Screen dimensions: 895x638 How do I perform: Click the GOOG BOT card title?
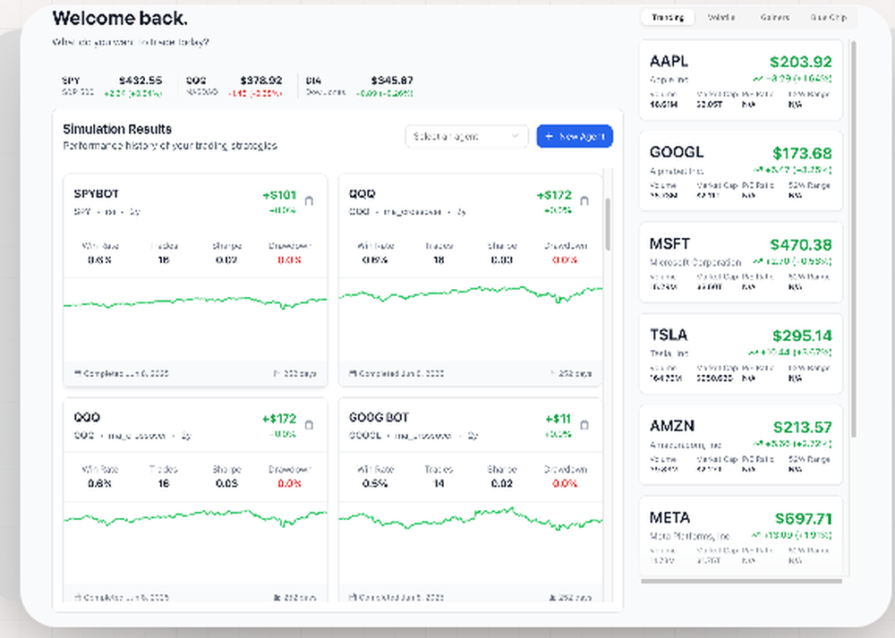click(379, 418)
